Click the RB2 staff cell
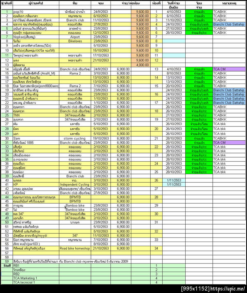 [x=36, y=274]
